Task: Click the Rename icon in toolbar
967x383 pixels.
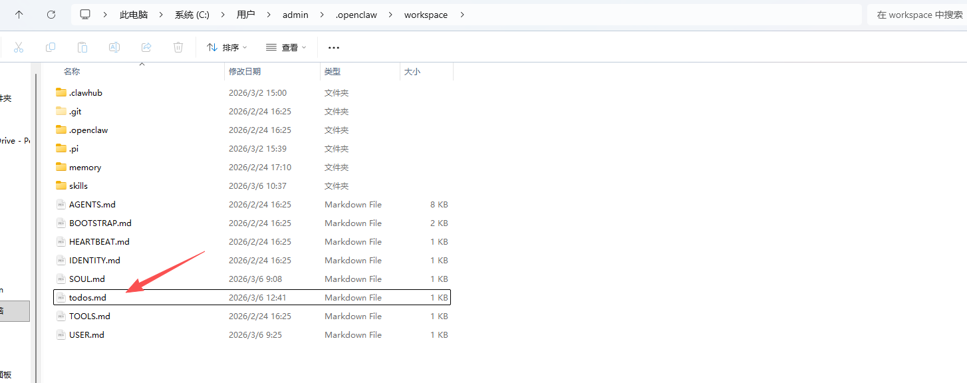Action: click(x=114, y=47)
